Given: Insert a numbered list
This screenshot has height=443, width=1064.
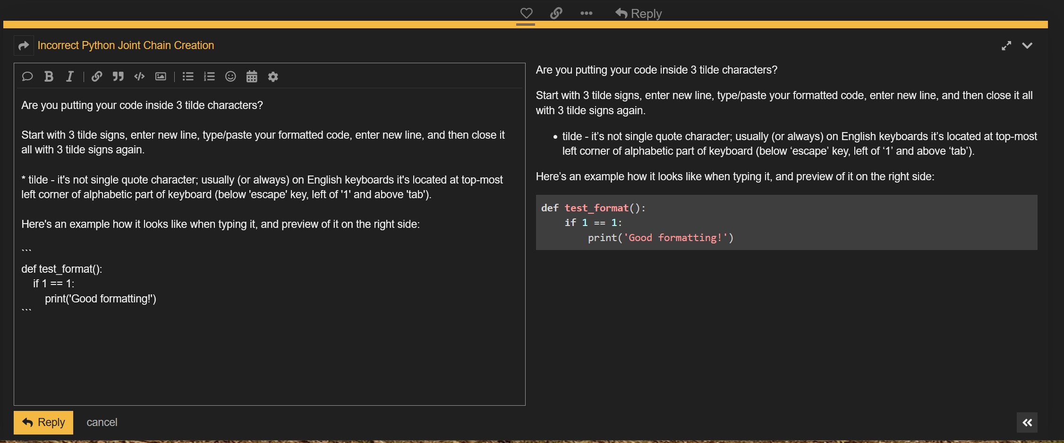Looking at the screenshot, I should pyautogui.click(x=209, y=76).
